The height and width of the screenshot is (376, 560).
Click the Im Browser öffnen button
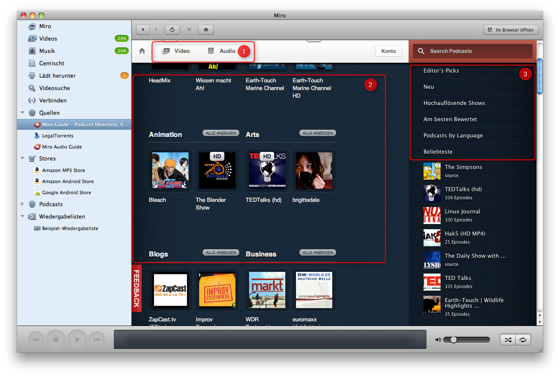tap(511, 29)
